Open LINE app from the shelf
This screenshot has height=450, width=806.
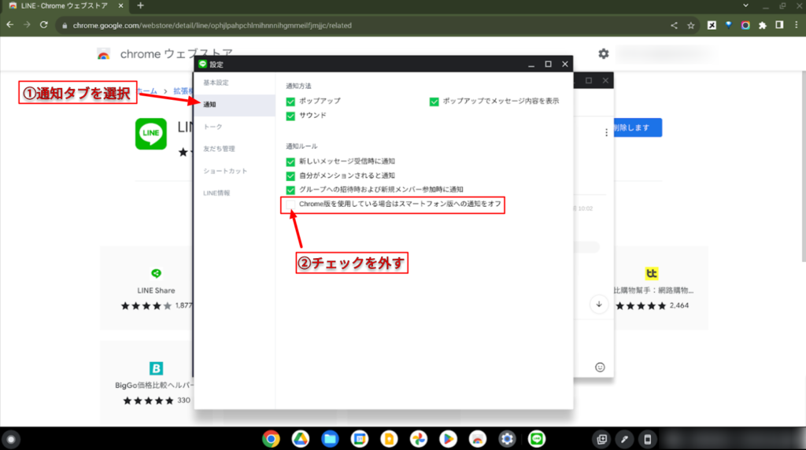(537, 439)
